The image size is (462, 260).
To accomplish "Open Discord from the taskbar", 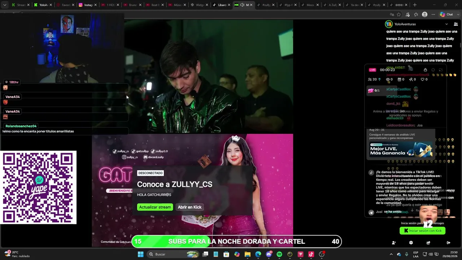I will pyautogui.click(x=269, y=254).
